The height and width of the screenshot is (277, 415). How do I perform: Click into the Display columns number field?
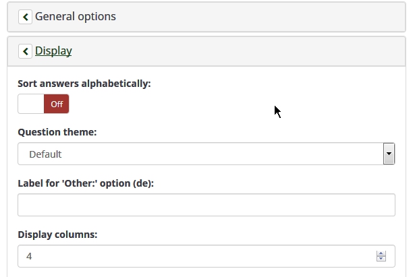pyautogui.click(x=196, y=256)
